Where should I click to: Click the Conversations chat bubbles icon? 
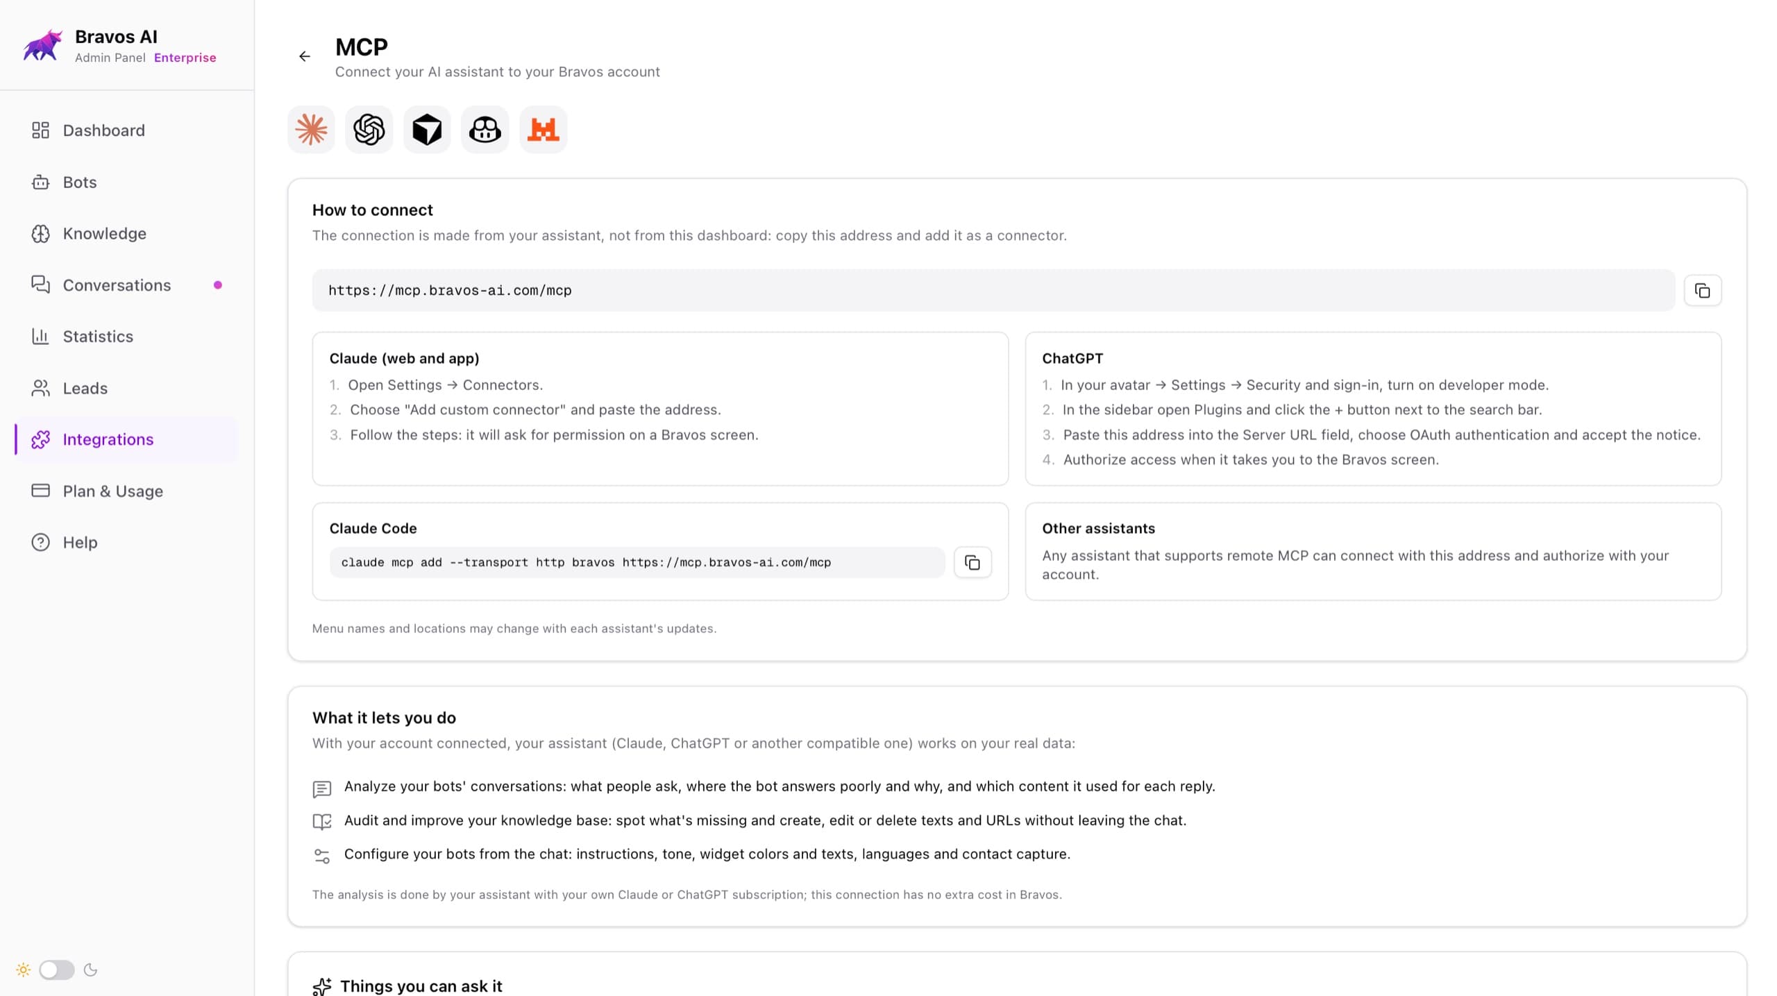[x=40, y=285]
